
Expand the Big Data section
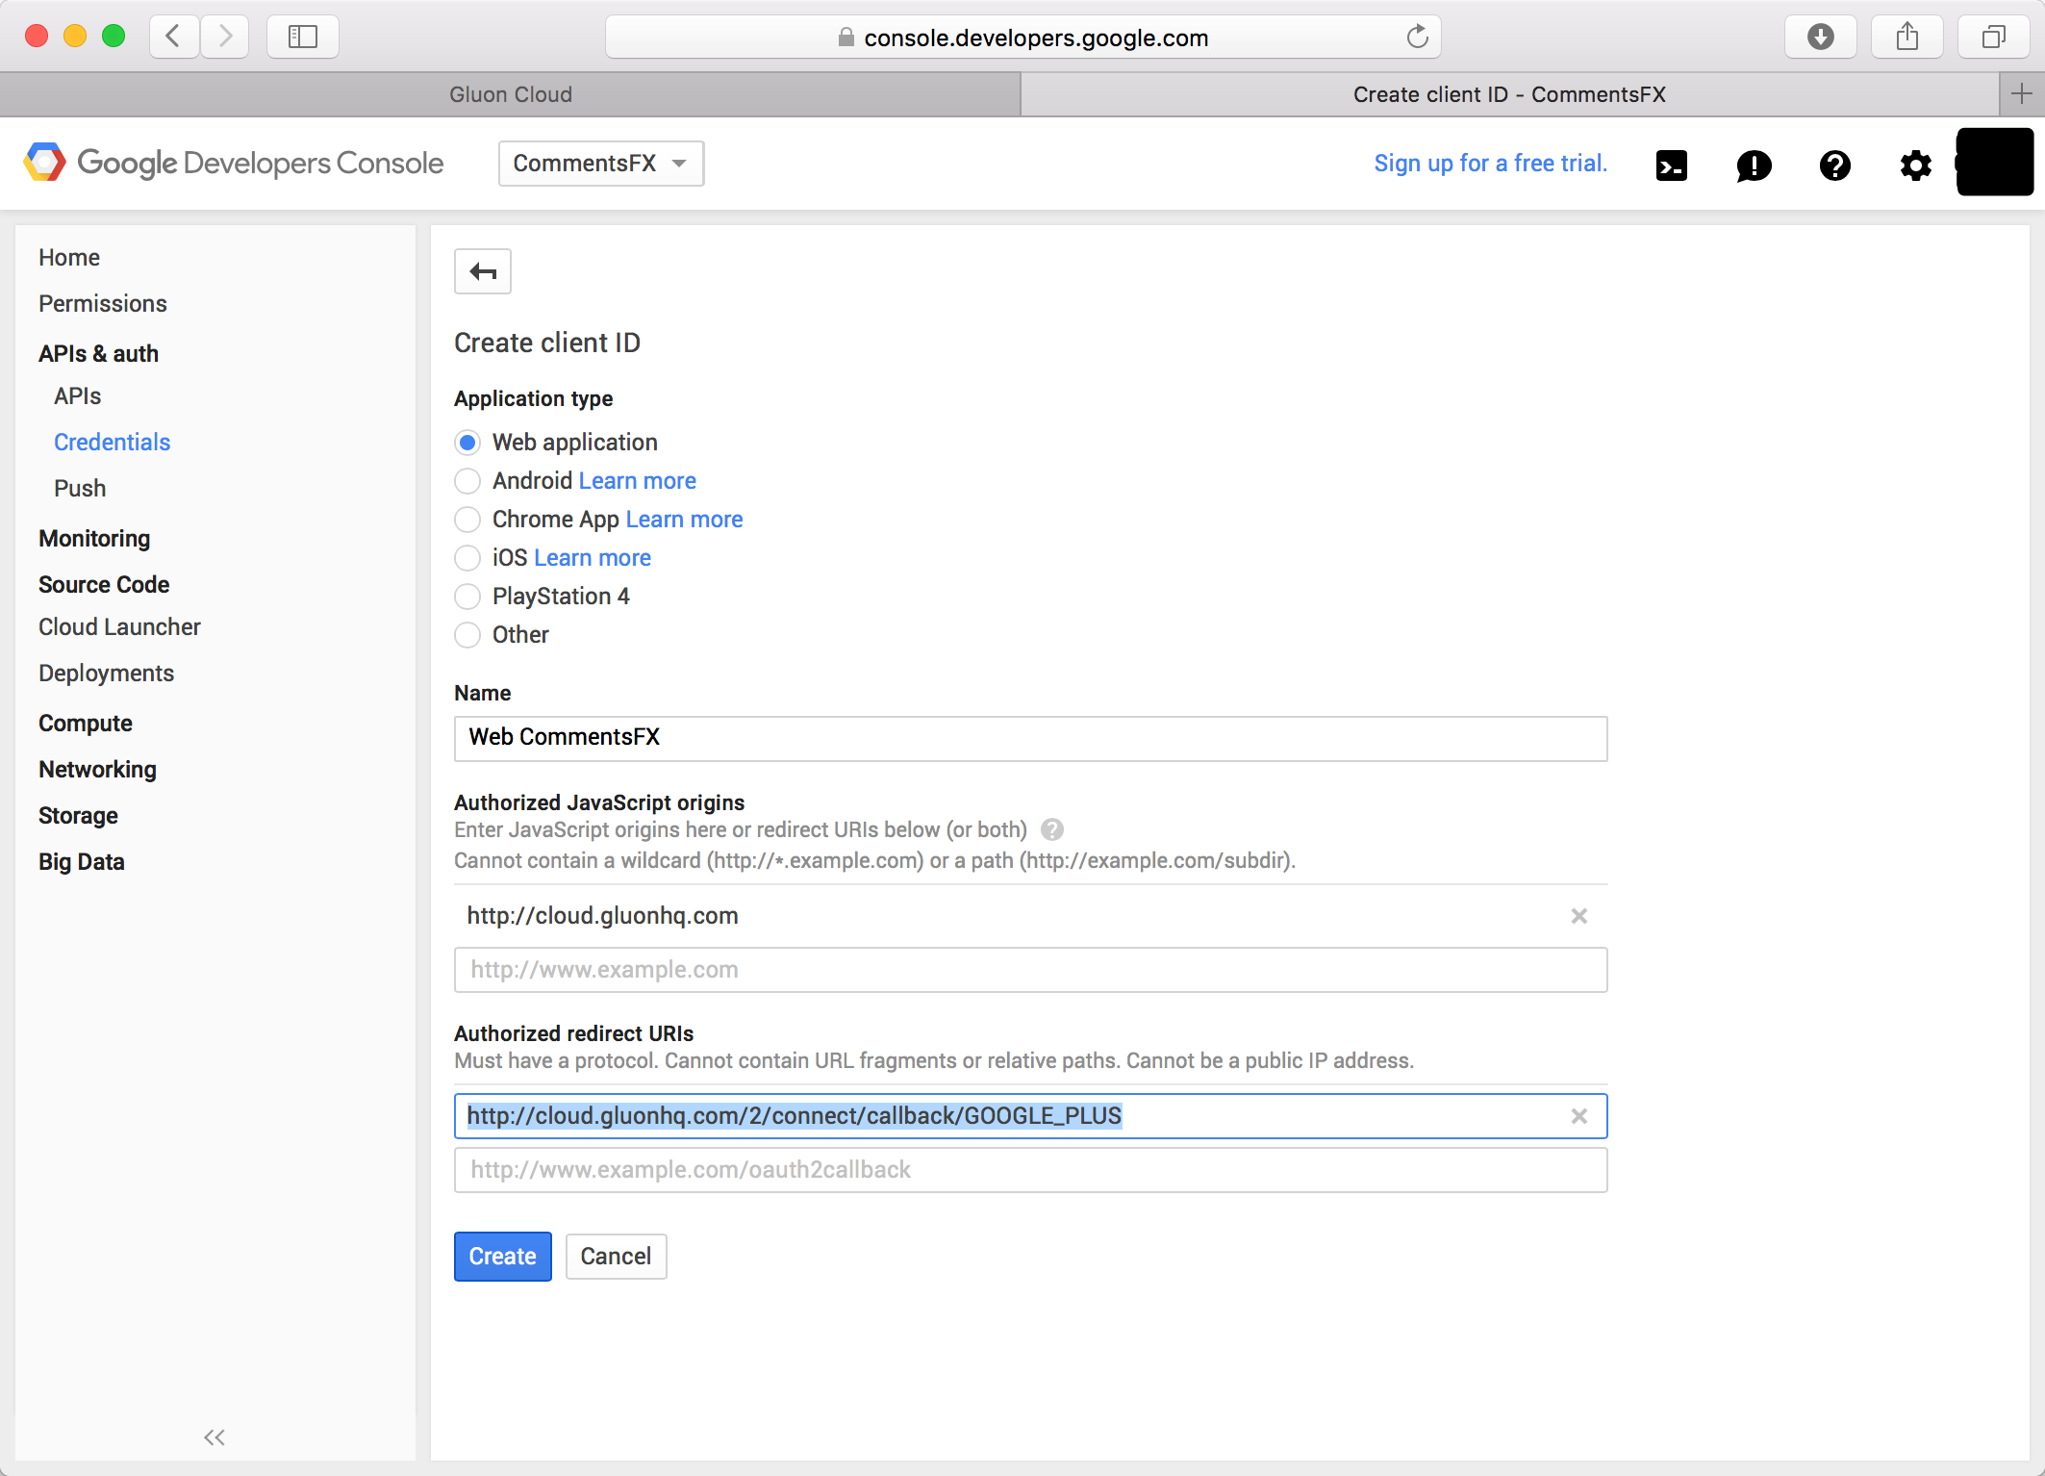(x=82, y=862)
